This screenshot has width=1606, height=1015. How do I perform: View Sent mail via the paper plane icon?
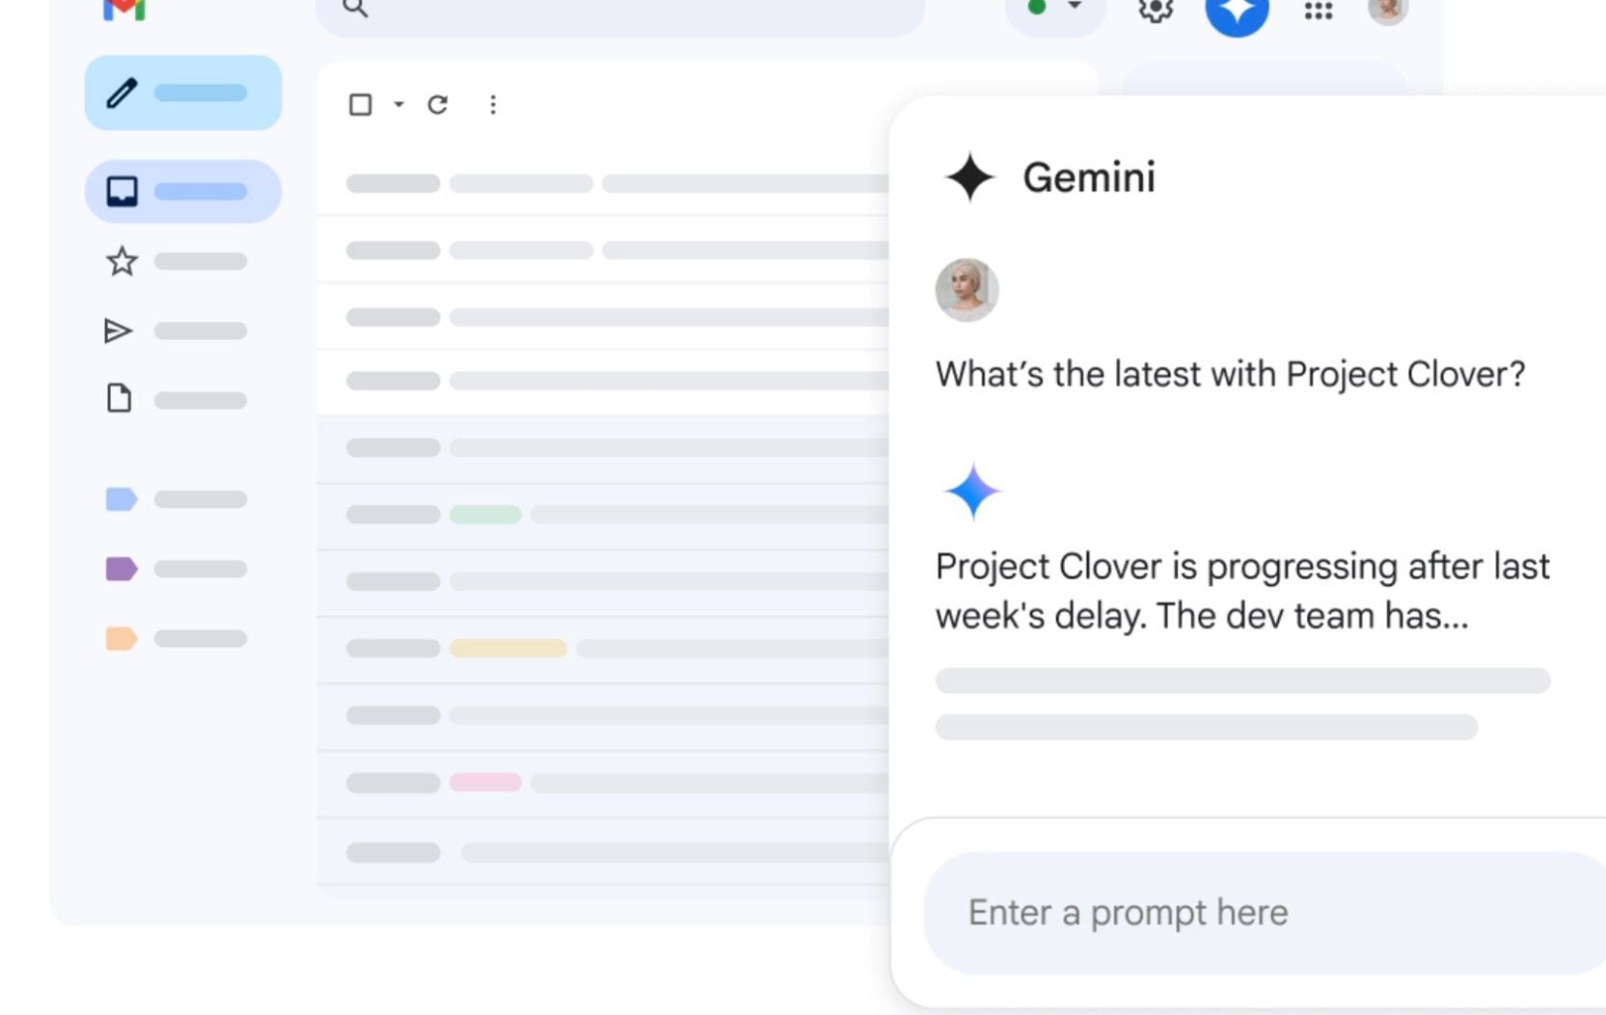[120, 330]
